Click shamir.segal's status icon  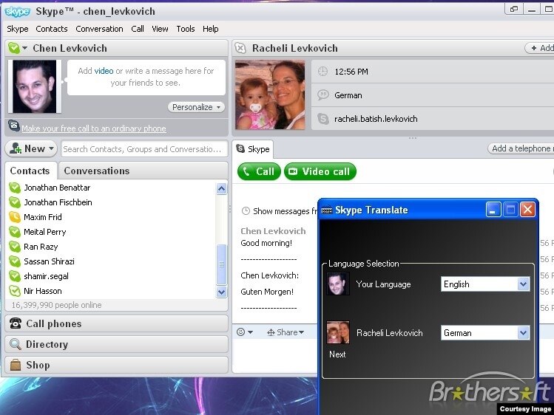[x=15, y=276]
